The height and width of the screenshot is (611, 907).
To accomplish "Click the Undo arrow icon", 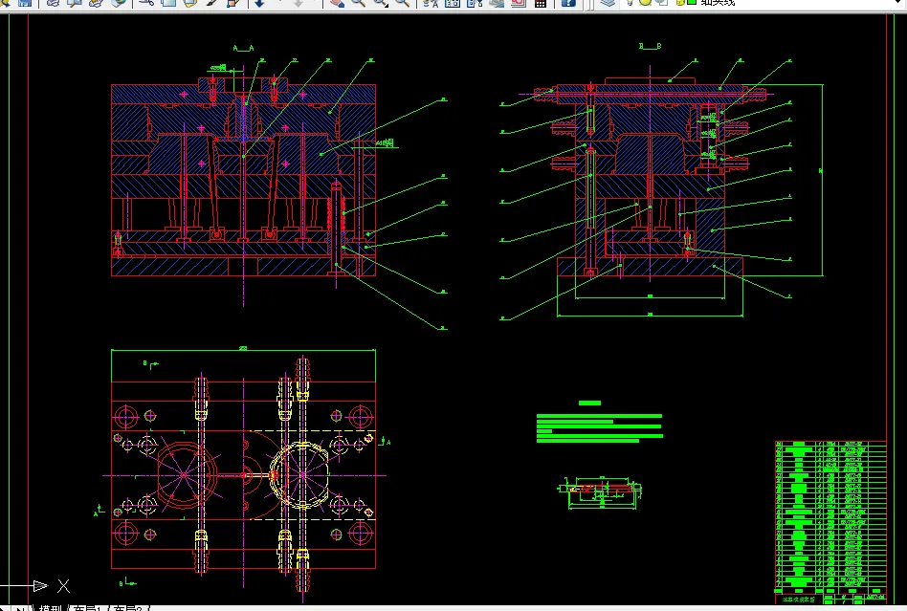I will [x=259, y=2].
